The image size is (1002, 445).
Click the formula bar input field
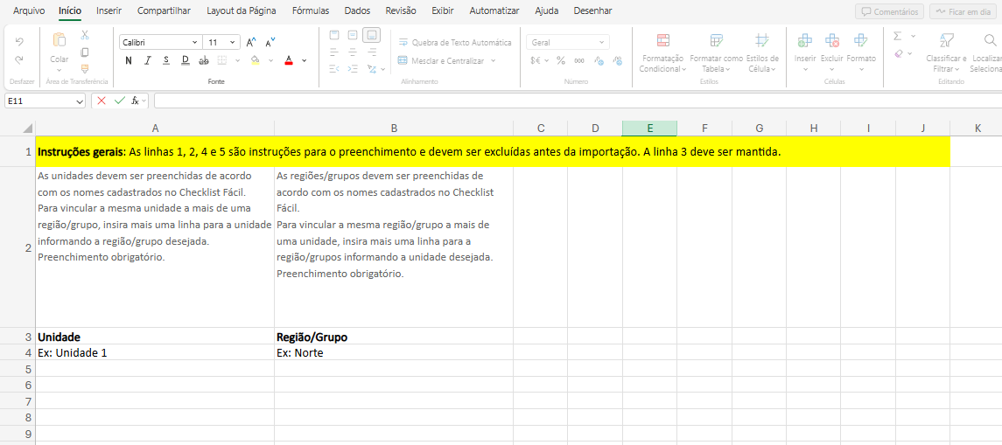coord(578,101)
